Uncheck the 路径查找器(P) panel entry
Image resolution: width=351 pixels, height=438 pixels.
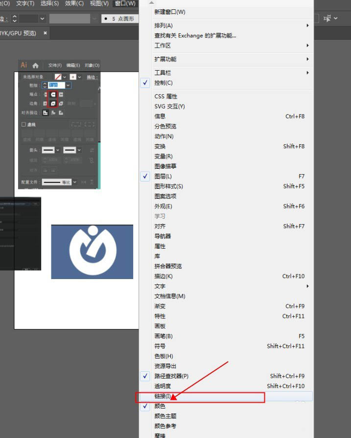pos(226,376)
